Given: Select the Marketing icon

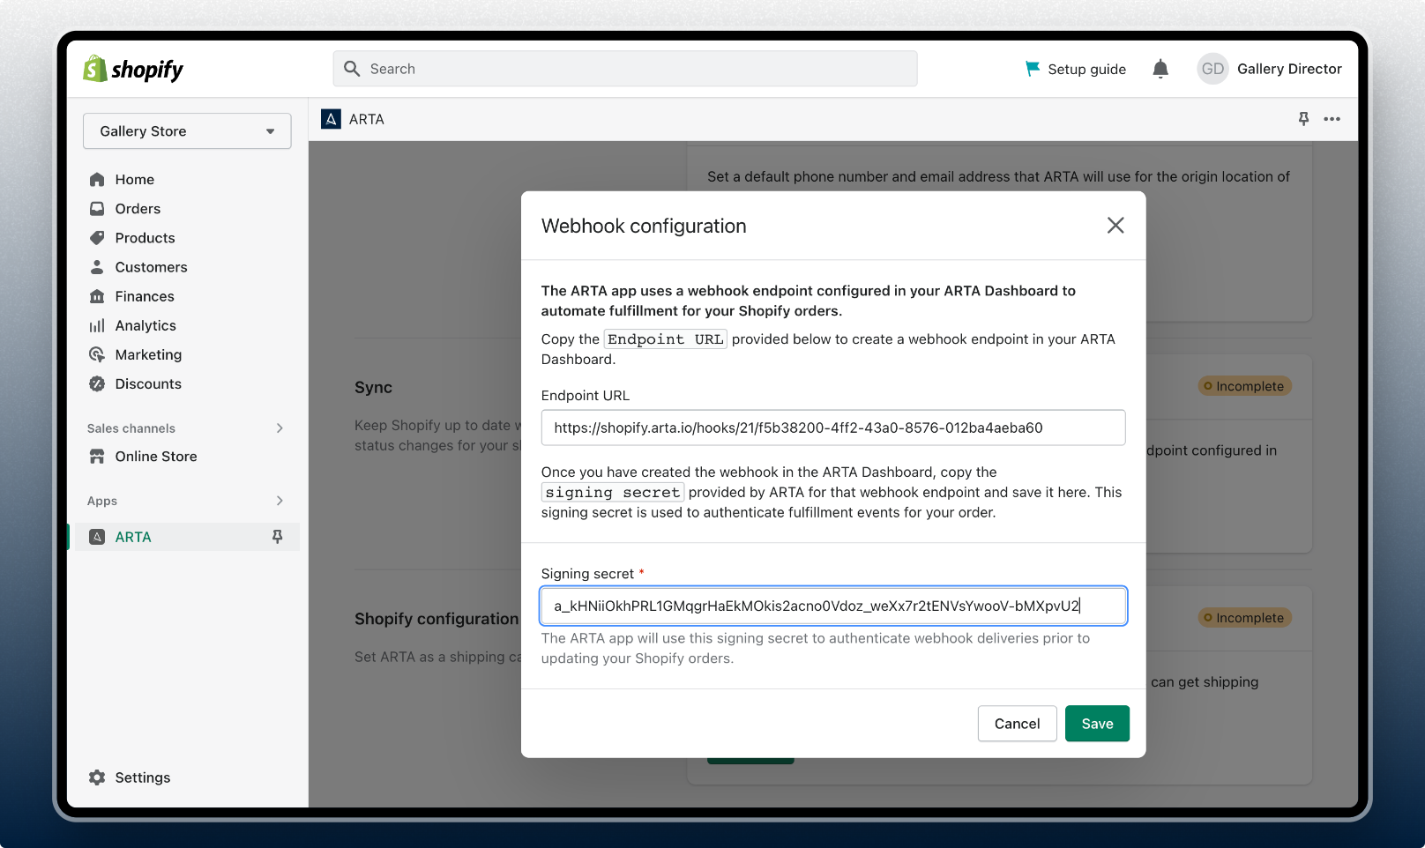Looking at the screenshot, I should coord(97,354).
